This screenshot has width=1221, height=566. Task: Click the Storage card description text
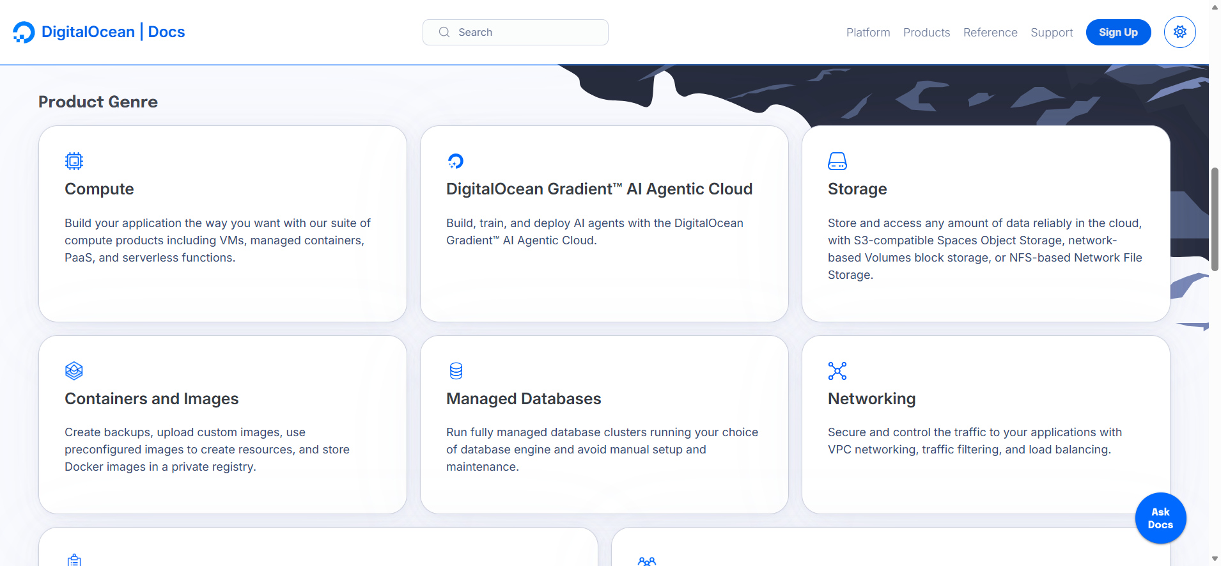985,249
